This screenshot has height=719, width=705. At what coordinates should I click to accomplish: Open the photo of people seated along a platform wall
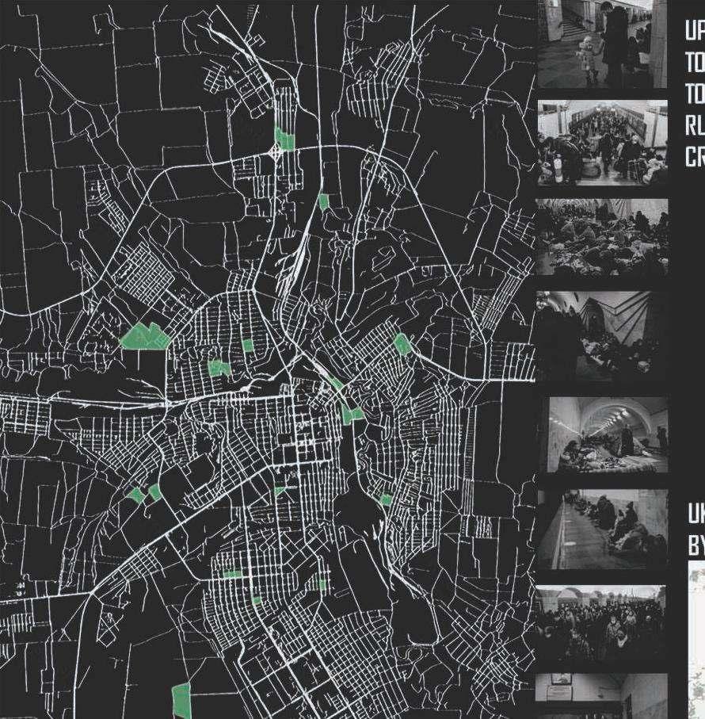[602, 530]
